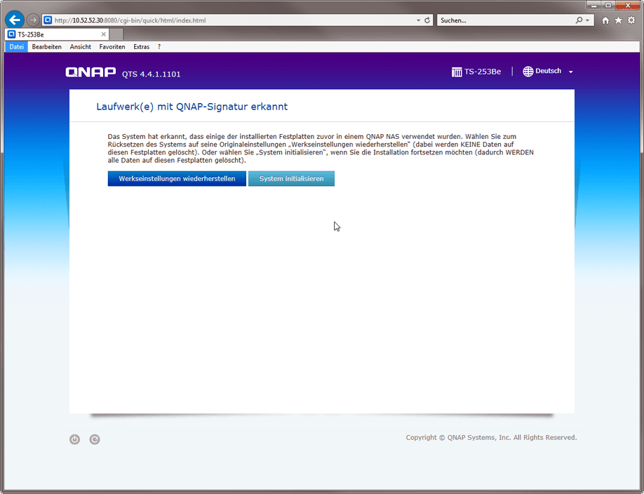Maximize the browser window
Screen dimensions: 644x494
tap(608, 6)
